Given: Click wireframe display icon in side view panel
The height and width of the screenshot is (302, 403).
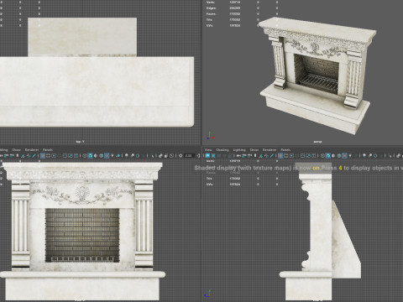Looking at the screenshot, I should (322, 155).
